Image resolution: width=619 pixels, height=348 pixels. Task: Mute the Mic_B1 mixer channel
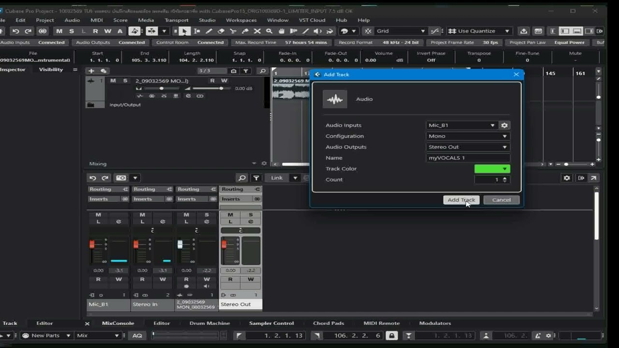coord(98,215)
